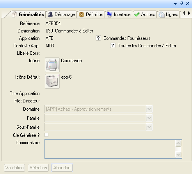192x174 pixels.
Task: Select the Lignes tab
Action: [168, 14]
